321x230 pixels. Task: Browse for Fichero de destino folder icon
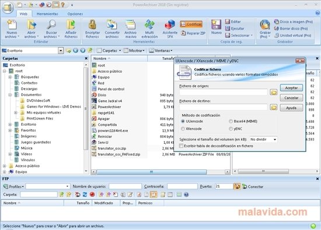click(274, 107)
